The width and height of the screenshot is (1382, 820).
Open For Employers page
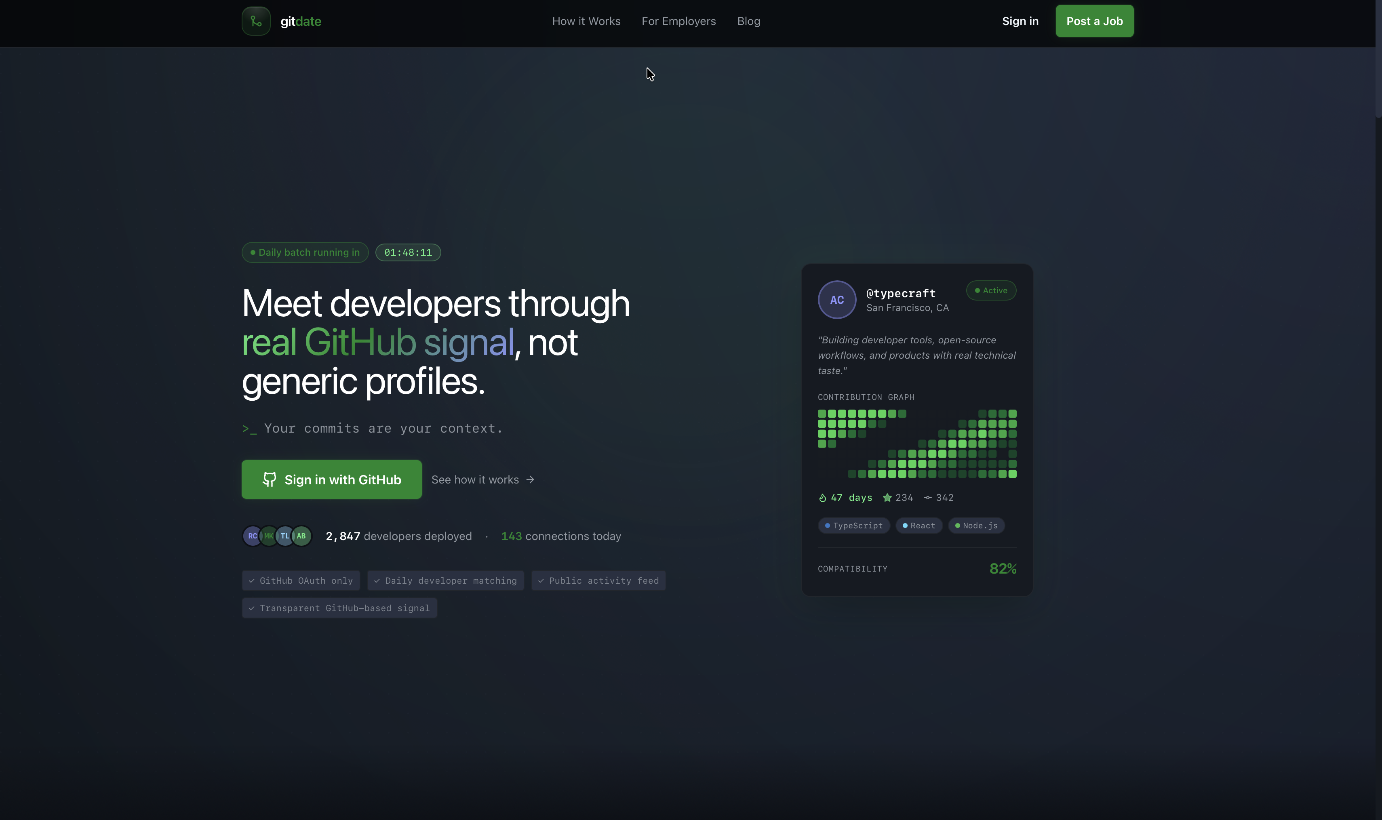click(x=678, y=21)
